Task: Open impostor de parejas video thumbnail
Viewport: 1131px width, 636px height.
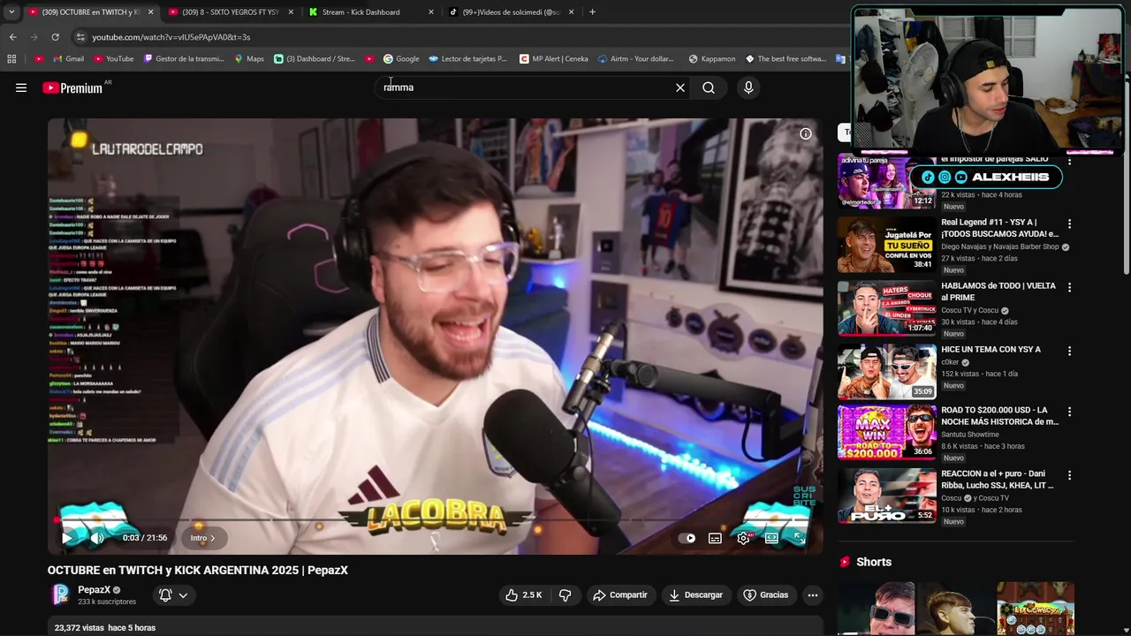Action: pos(886,182)
